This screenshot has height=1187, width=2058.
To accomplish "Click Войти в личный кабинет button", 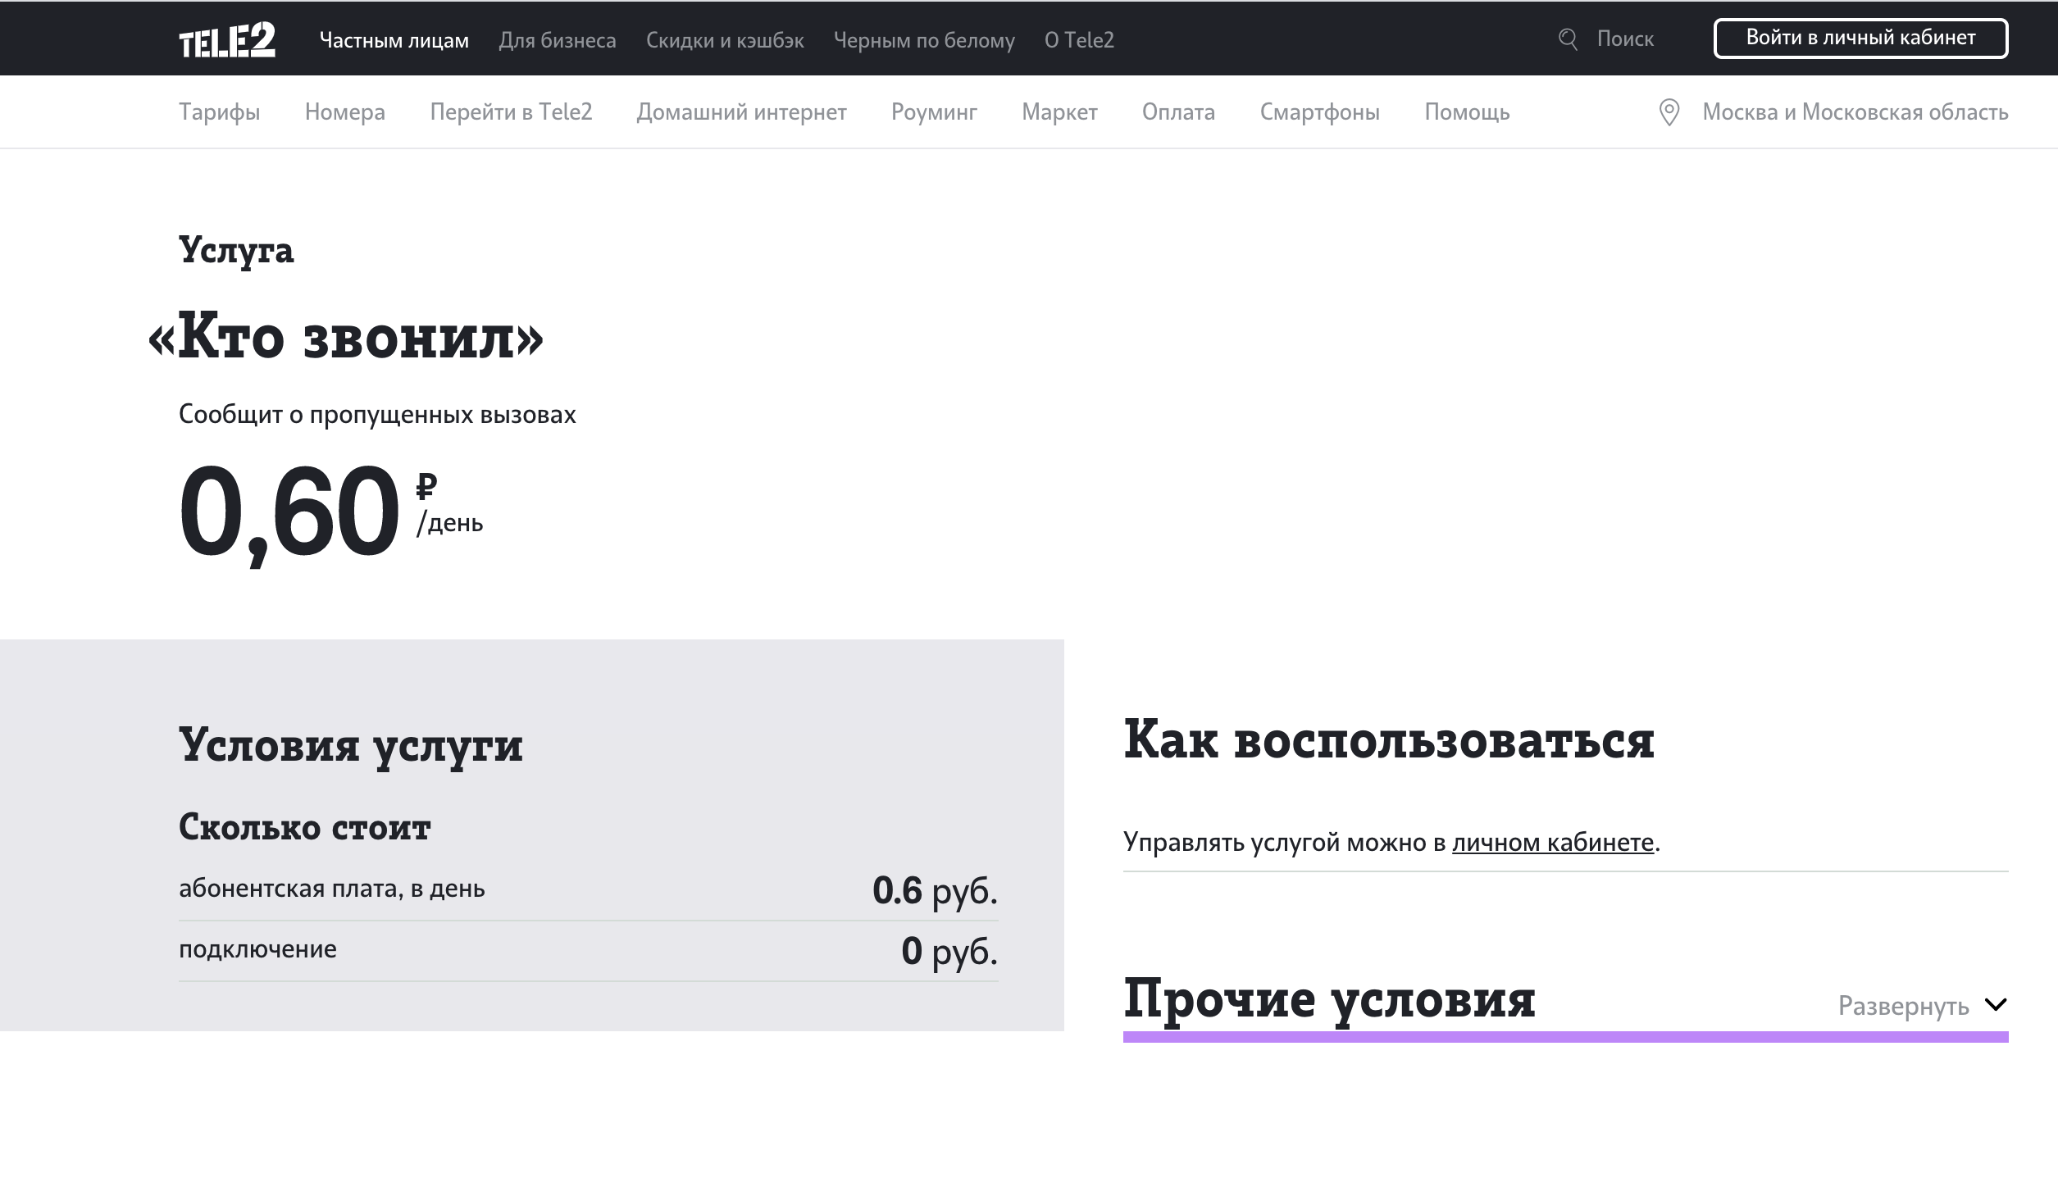I will [1860, 38].
